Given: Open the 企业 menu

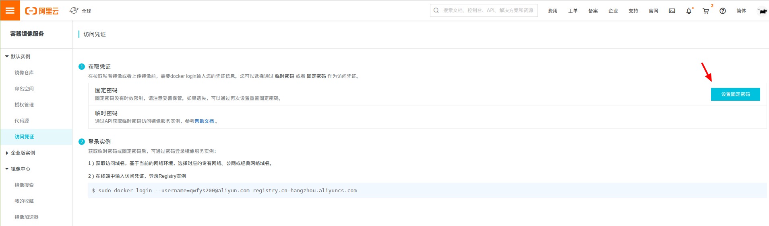Looking at the screenshot, I should (613, 11).
